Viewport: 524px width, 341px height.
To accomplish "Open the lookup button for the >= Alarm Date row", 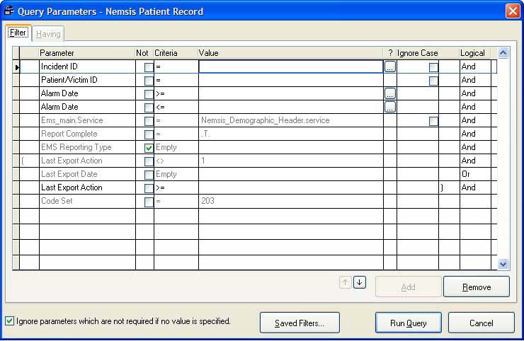I will click(x=390, y=93).
